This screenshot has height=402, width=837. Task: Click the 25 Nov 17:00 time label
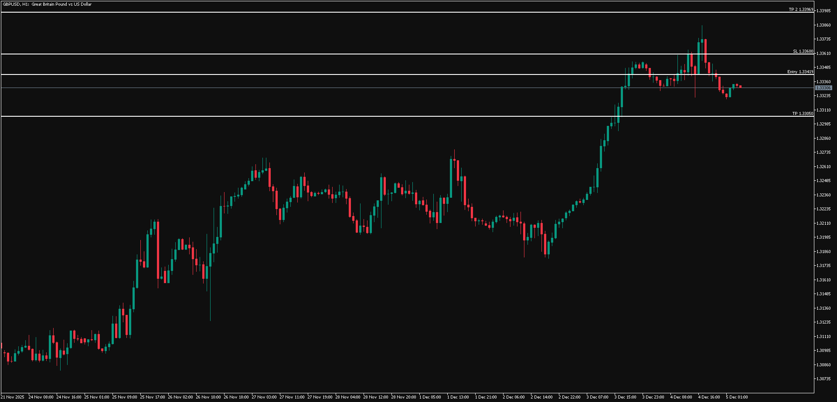tap(153, 397)
